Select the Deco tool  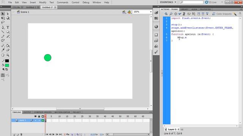3,40
